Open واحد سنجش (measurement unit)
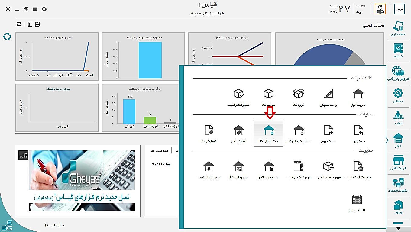 point(328,98)
